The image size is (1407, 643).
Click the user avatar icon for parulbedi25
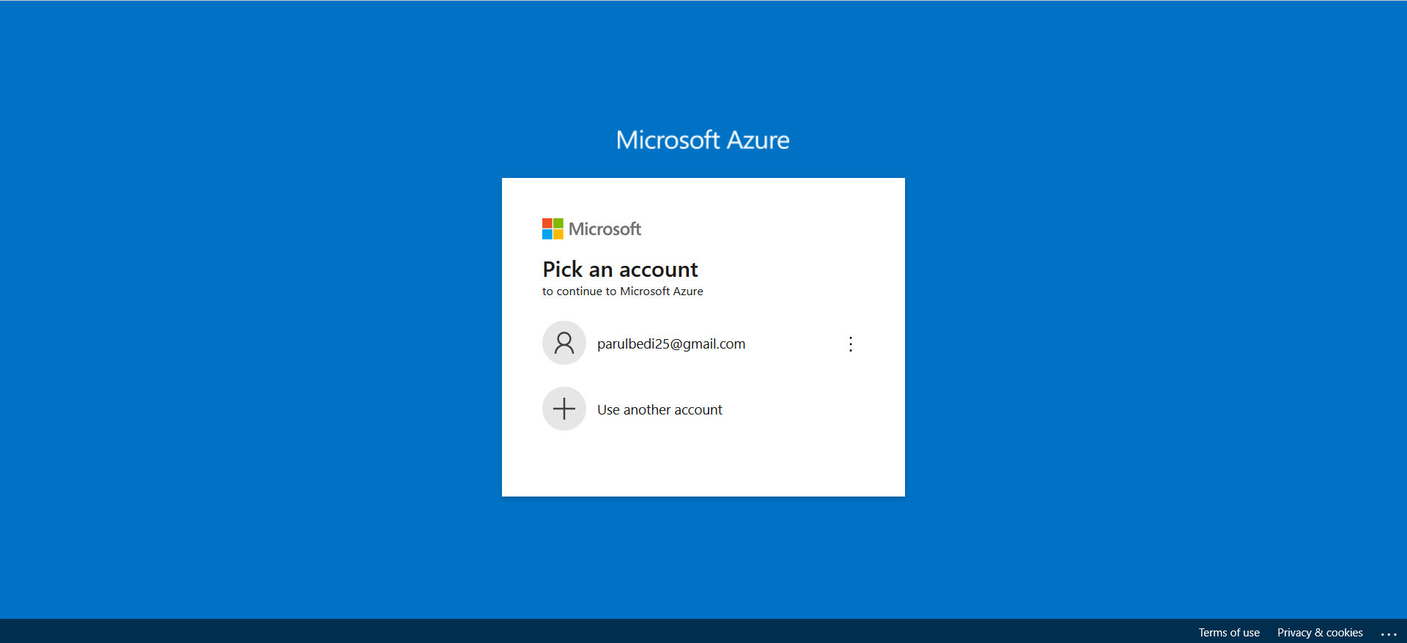564,343
